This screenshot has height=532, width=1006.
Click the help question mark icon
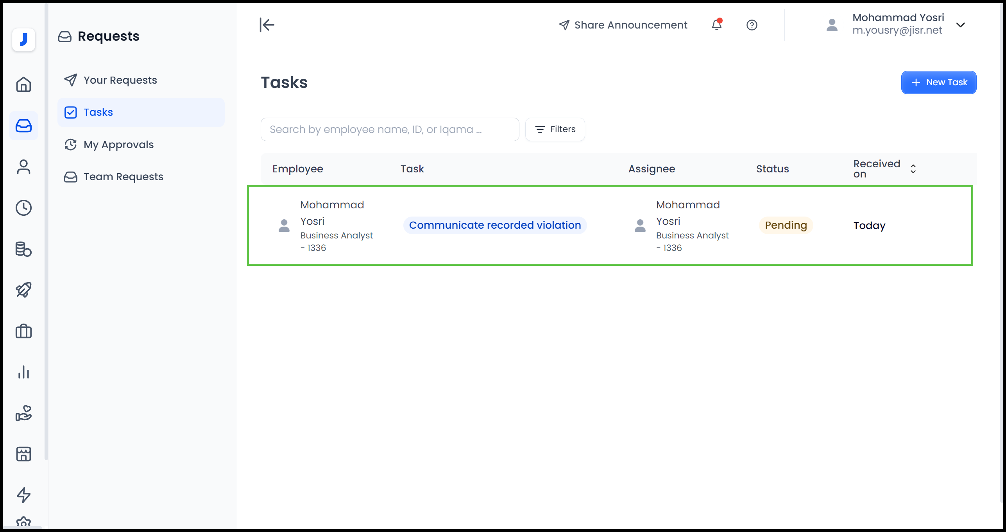(x=752, y=25)
